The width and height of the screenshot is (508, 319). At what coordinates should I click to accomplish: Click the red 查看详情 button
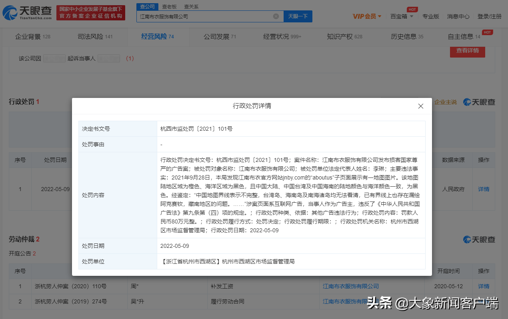coord(467,51)
